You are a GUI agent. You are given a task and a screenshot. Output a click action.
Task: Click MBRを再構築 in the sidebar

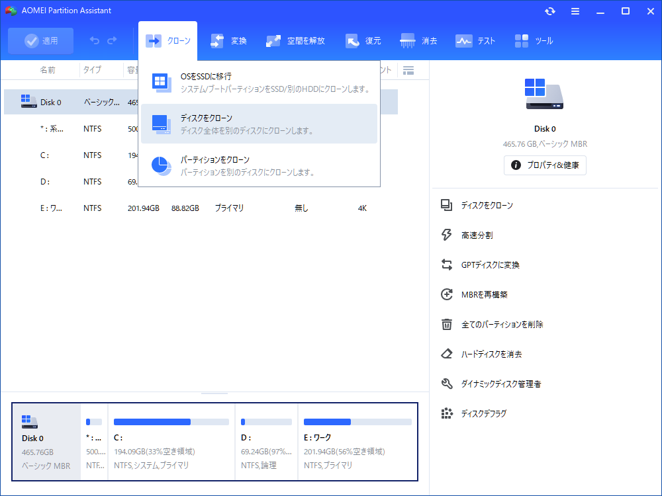click(x=485, y=295)
